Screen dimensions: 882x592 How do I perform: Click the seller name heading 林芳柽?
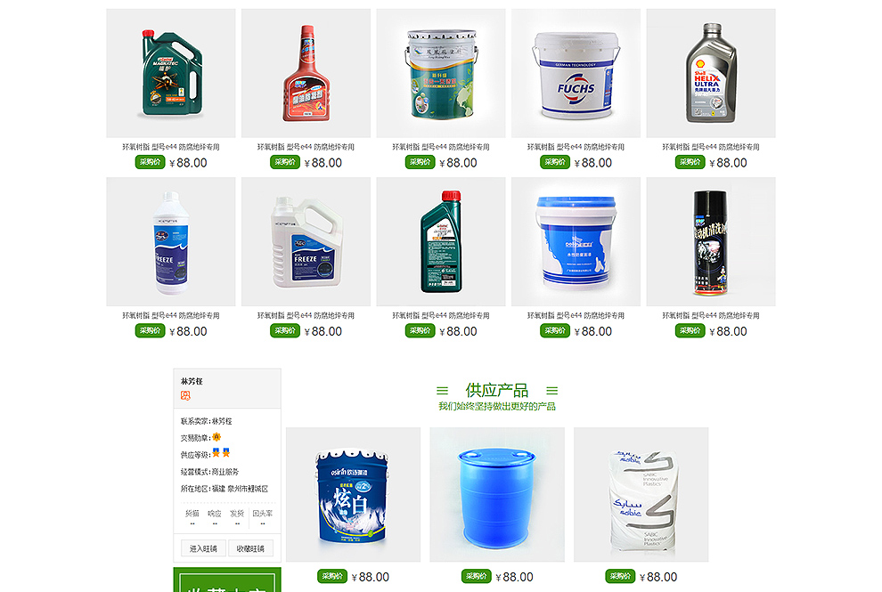192,381
